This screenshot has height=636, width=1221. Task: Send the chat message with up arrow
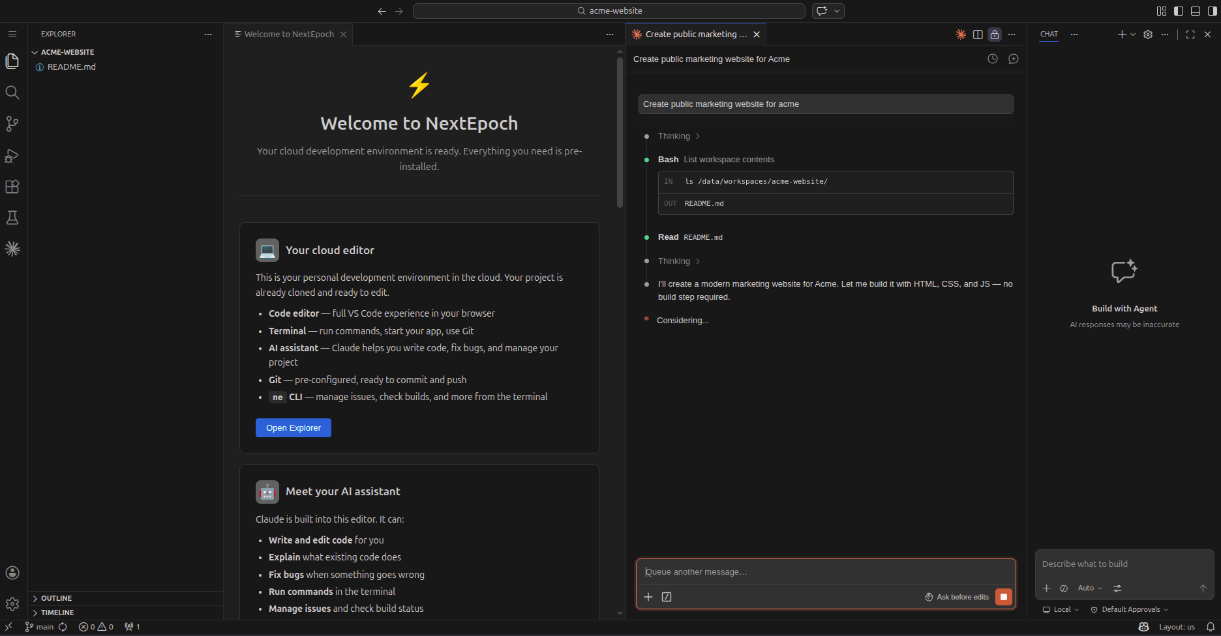1203,588
